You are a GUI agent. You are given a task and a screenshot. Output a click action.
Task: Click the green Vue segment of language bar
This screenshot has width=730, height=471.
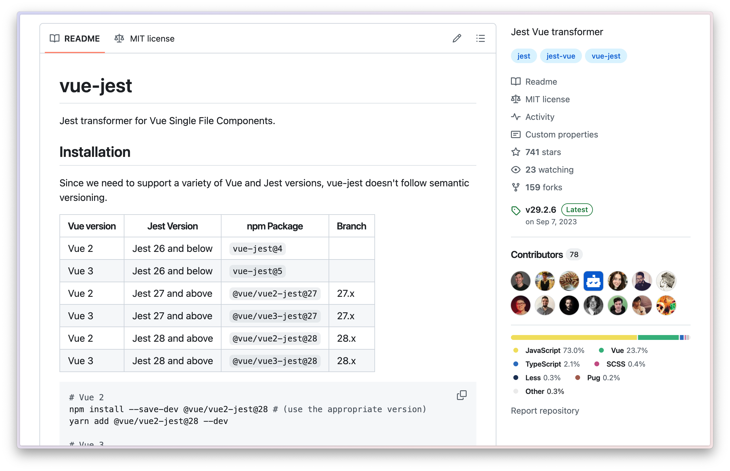pyautogui.click(x=658, y=337)
